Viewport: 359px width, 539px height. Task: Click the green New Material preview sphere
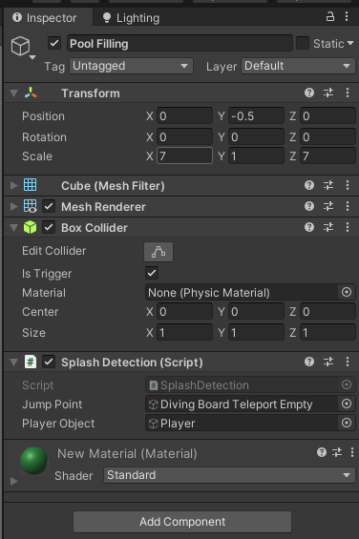pyautogui.click(x=34, y=461)
